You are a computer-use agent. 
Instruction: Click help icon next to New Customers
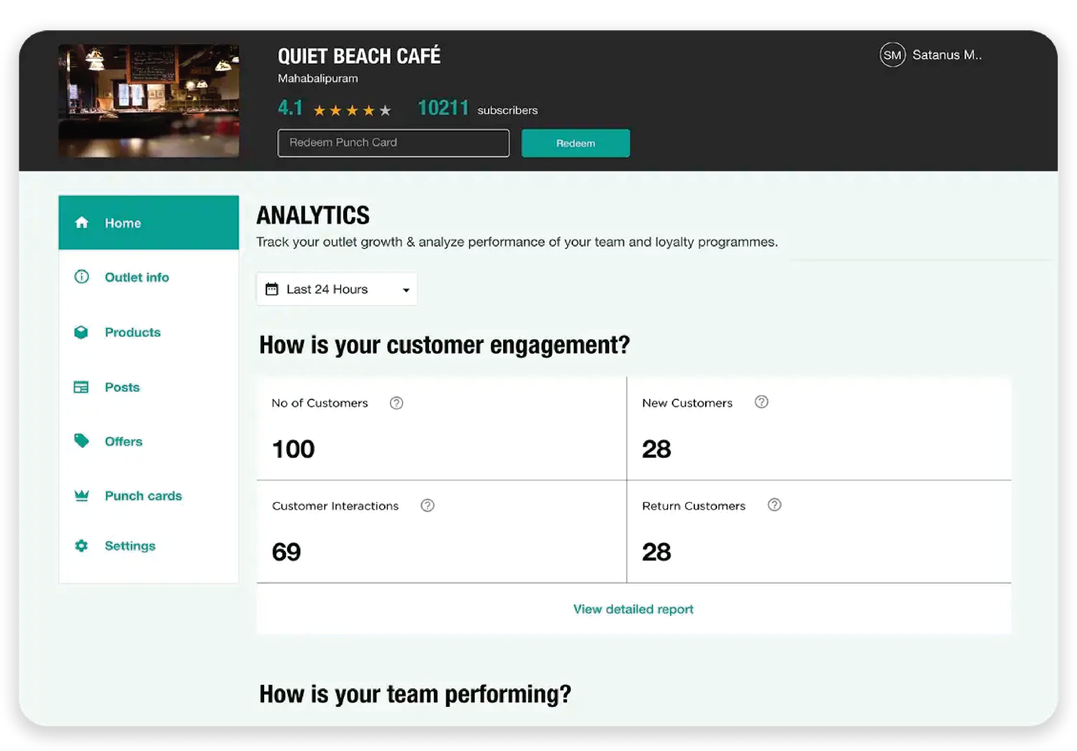point(761,402)
